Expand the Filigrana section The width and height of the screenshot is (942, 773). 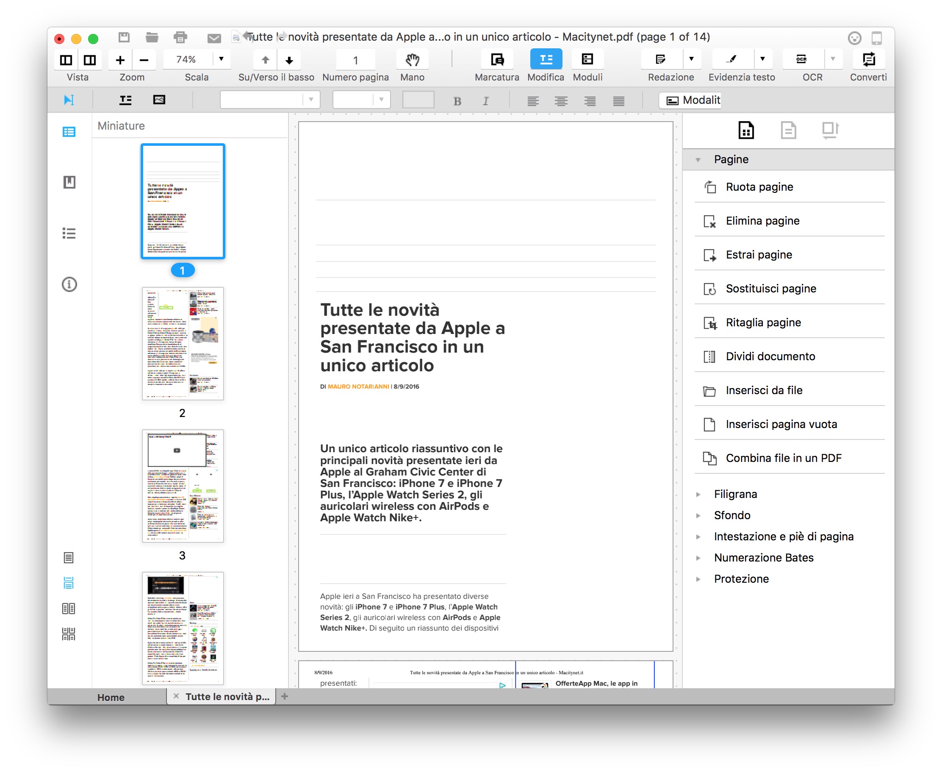coord(698,494)
